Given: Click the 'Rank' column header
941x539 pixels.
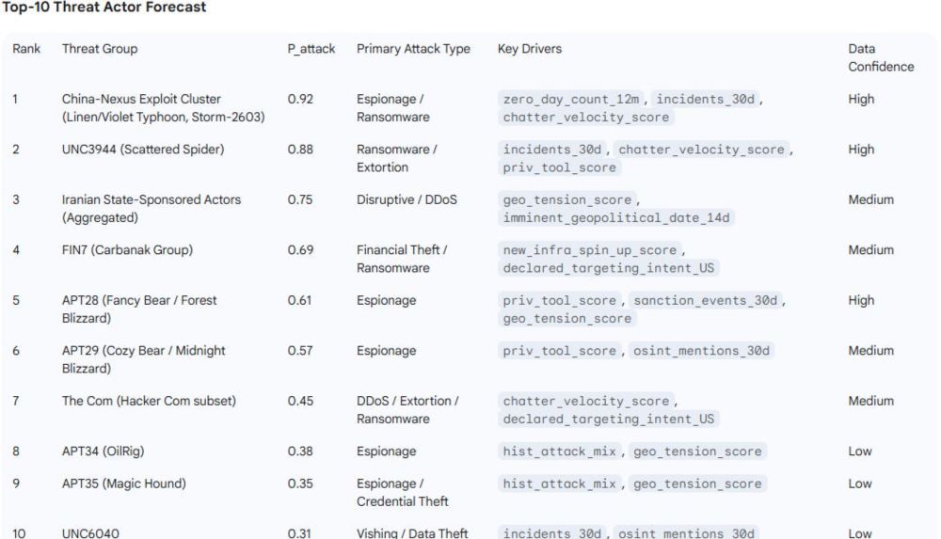Looking at the screenshot, I should [26, 49].
